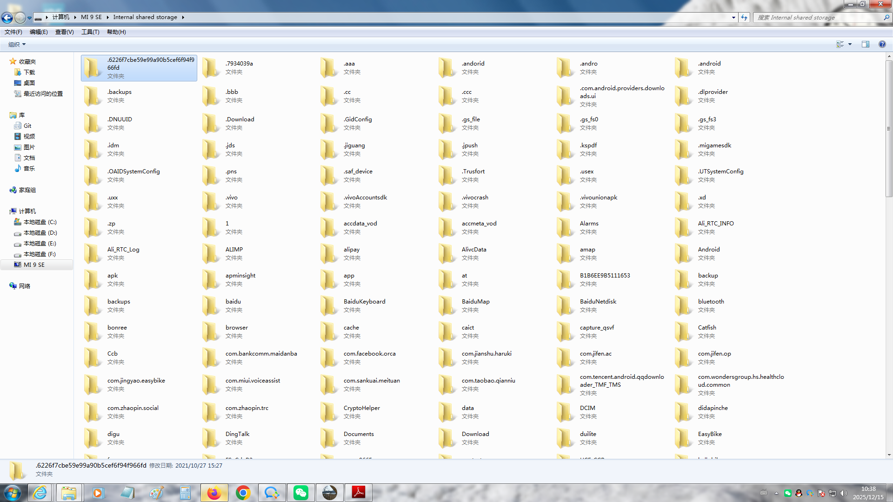Click the Back navigation arrow button
Screen dimensions: 893x502
(x=7, y=18)
